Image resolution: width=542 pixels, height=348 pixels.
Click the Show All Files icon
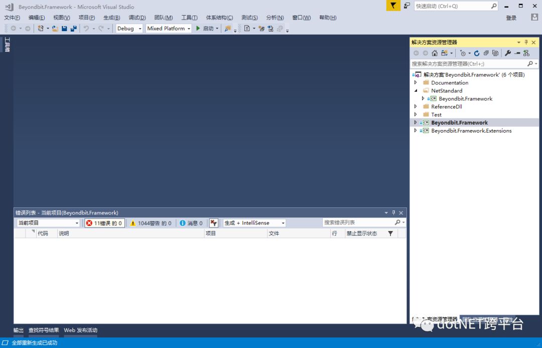495,53
